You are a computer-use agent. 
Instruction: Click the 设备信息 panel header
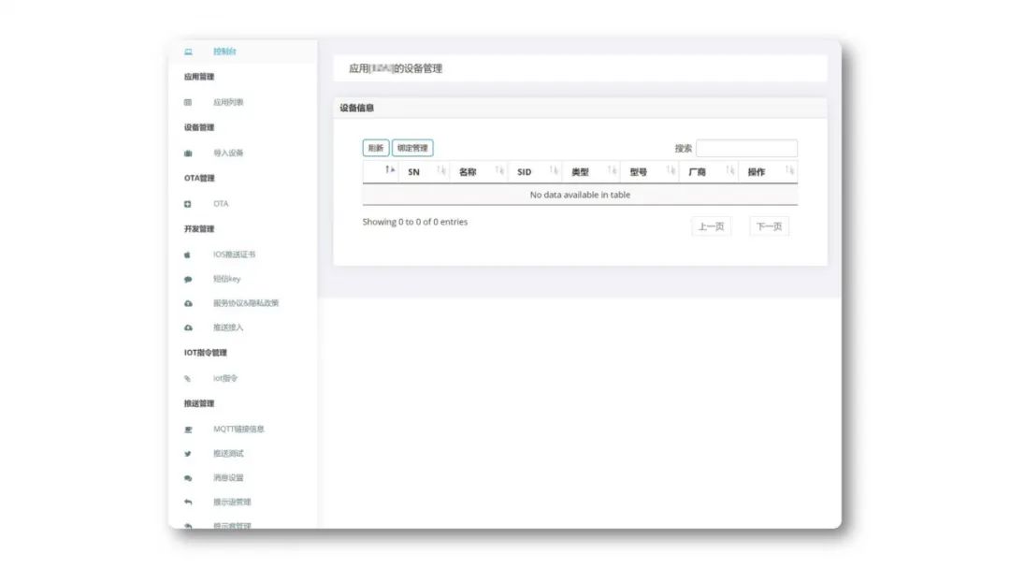580,109
